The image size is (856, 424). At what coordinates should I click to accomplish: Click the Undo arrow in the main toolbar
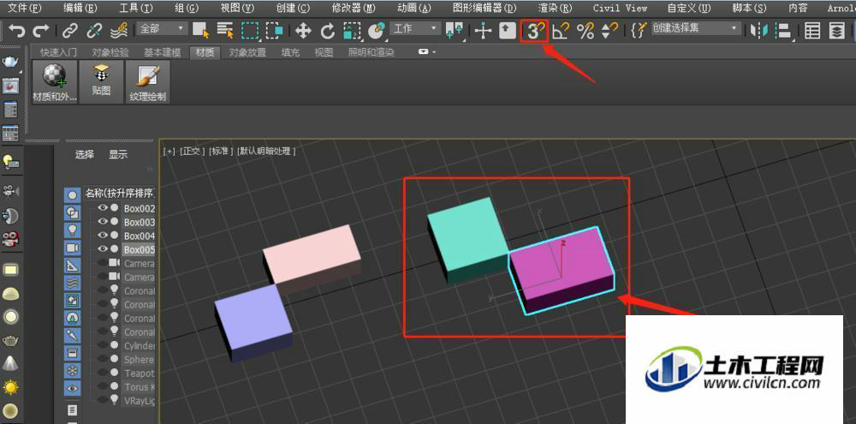pos(17,31)
